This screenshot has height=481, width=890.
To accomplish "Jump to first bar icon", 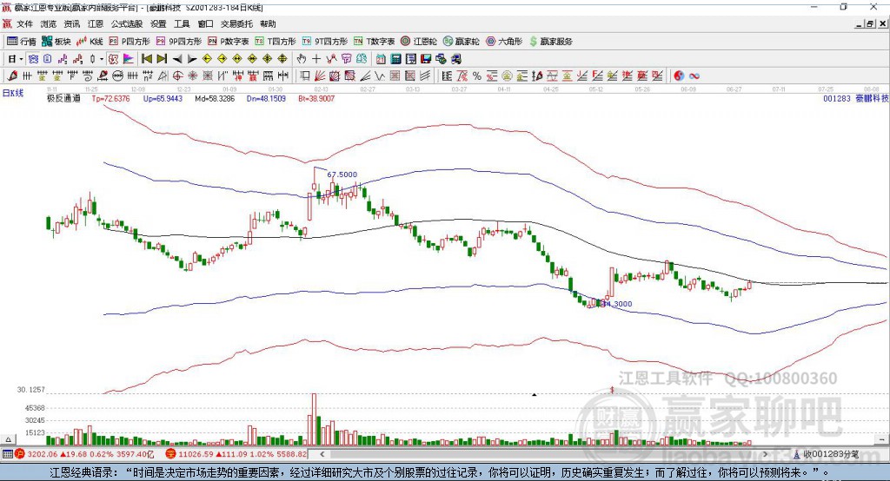I will pos(146,59).
